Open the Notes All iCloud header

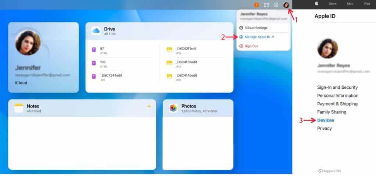pyautogui.click(x=82, y=108)
